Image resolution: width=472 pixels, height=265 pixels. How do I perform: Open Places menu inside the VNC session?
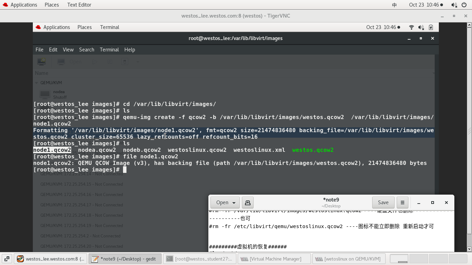tap(85, 27)
